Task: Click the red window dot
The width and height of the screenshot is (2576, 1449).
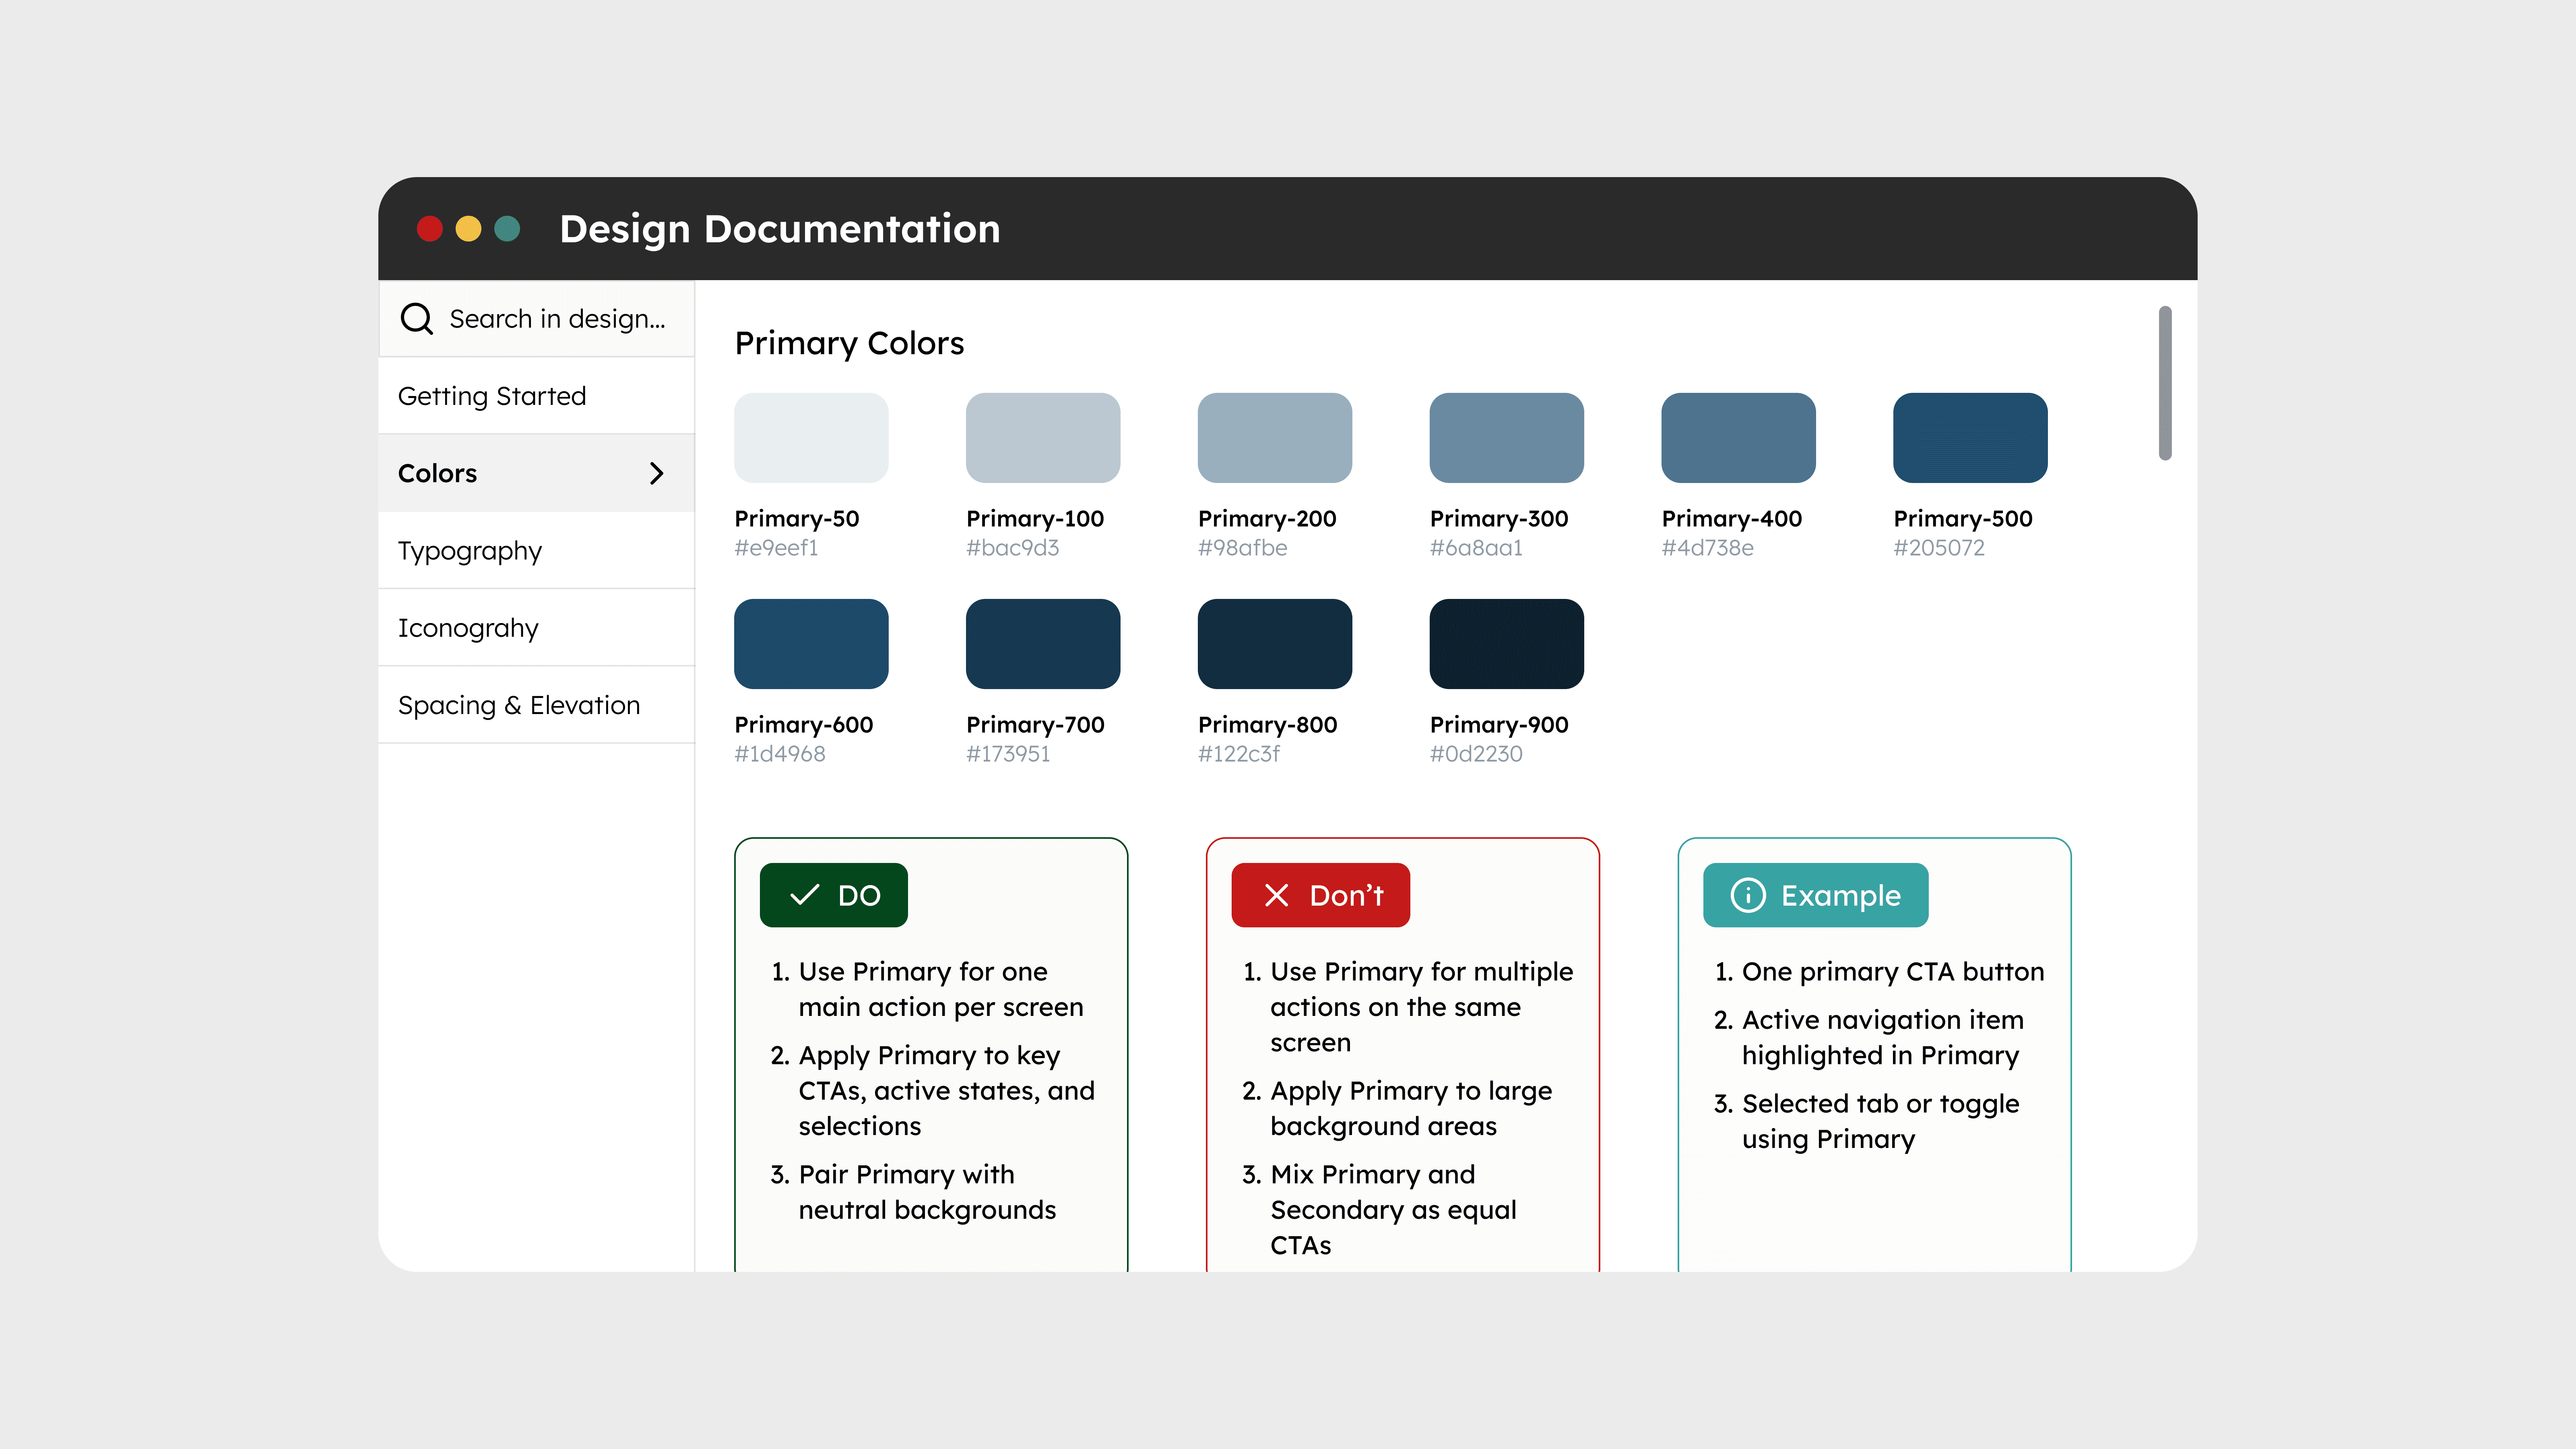Action: click(430, 229)
